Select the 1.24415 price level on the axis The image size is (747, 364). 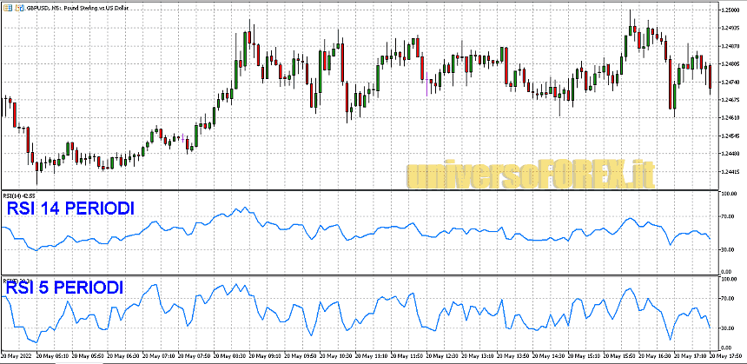[x=730, y=171]
